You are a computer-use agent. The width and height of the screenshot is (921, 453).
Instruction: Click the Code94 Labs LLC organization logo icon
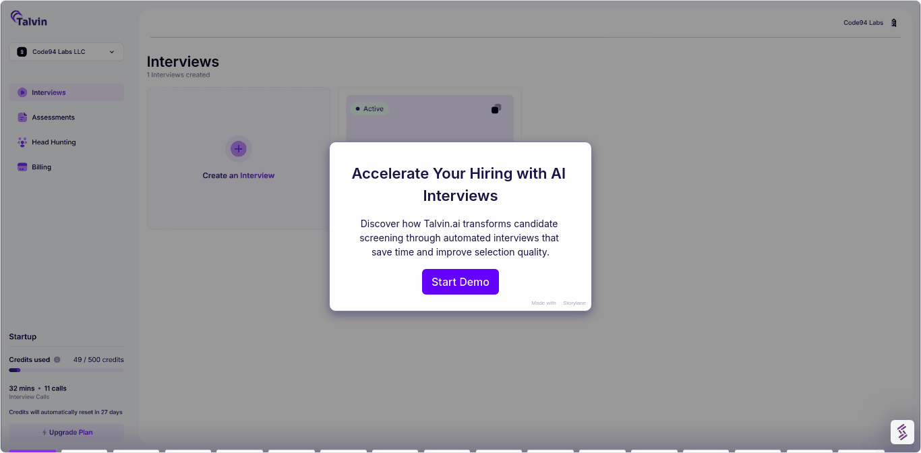click(x=22, y=52)
